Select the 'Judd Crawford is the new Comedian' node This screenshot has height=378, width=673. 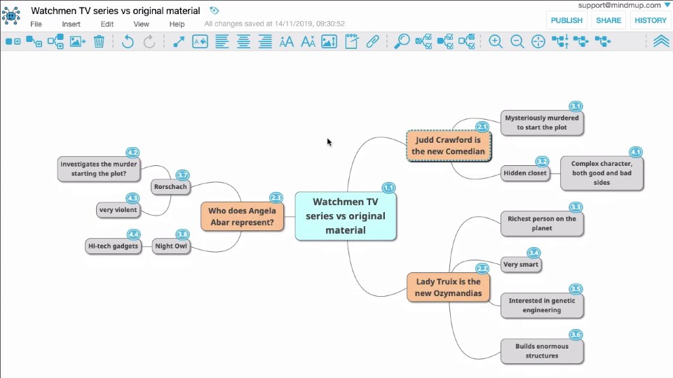pyautogui.click(x=449, y=146)
